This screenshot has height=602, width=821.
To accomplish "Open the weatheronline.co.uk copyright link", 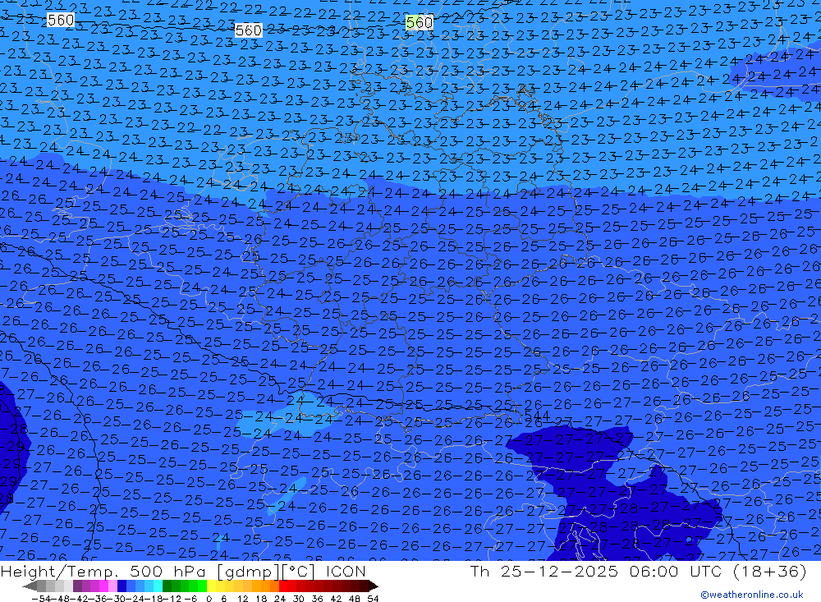I will pyautogui.click(x=752, y=595).
